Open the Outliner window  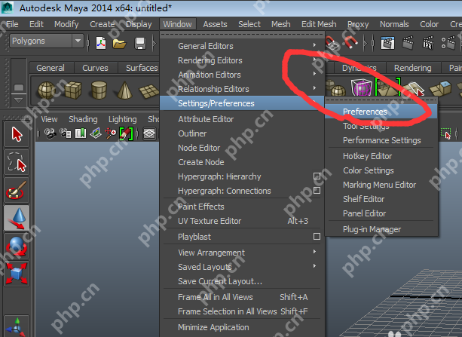pos(242,133)
